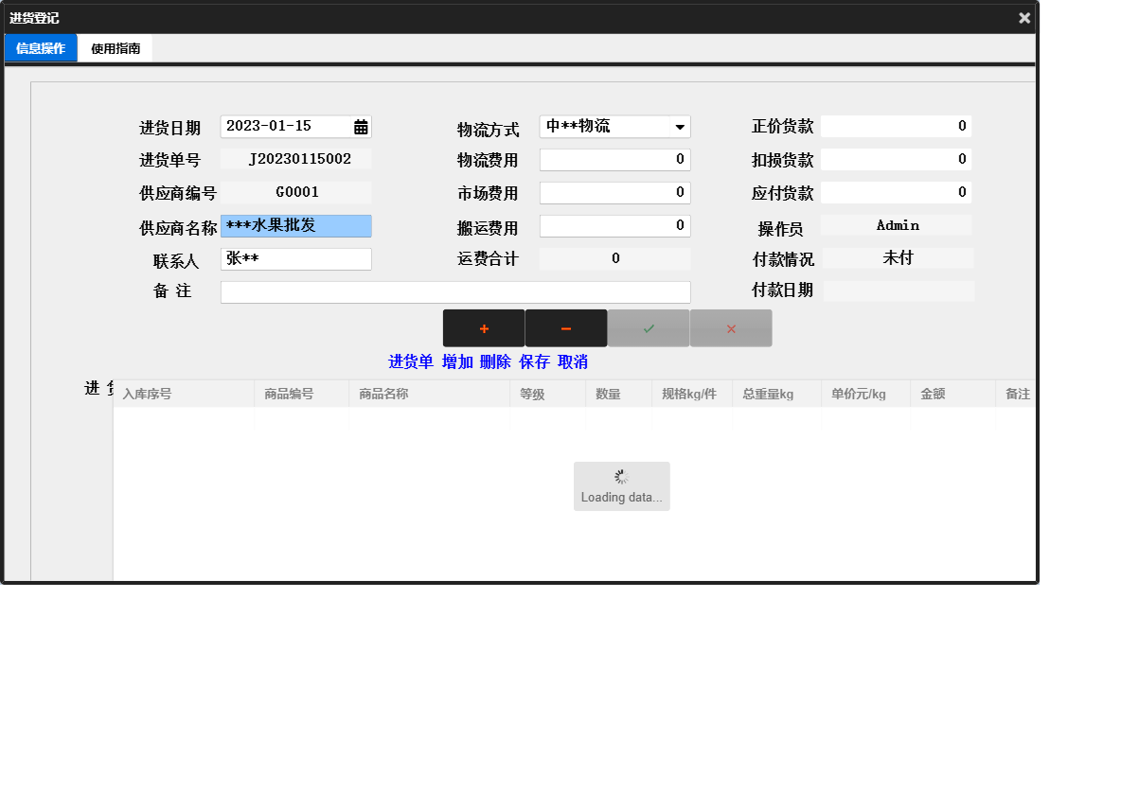Image resolution: width=1121 pixels, height=792 pixels.
Task: Click the 搬运费用 handling fee field
Action: [x=614, y=225]
